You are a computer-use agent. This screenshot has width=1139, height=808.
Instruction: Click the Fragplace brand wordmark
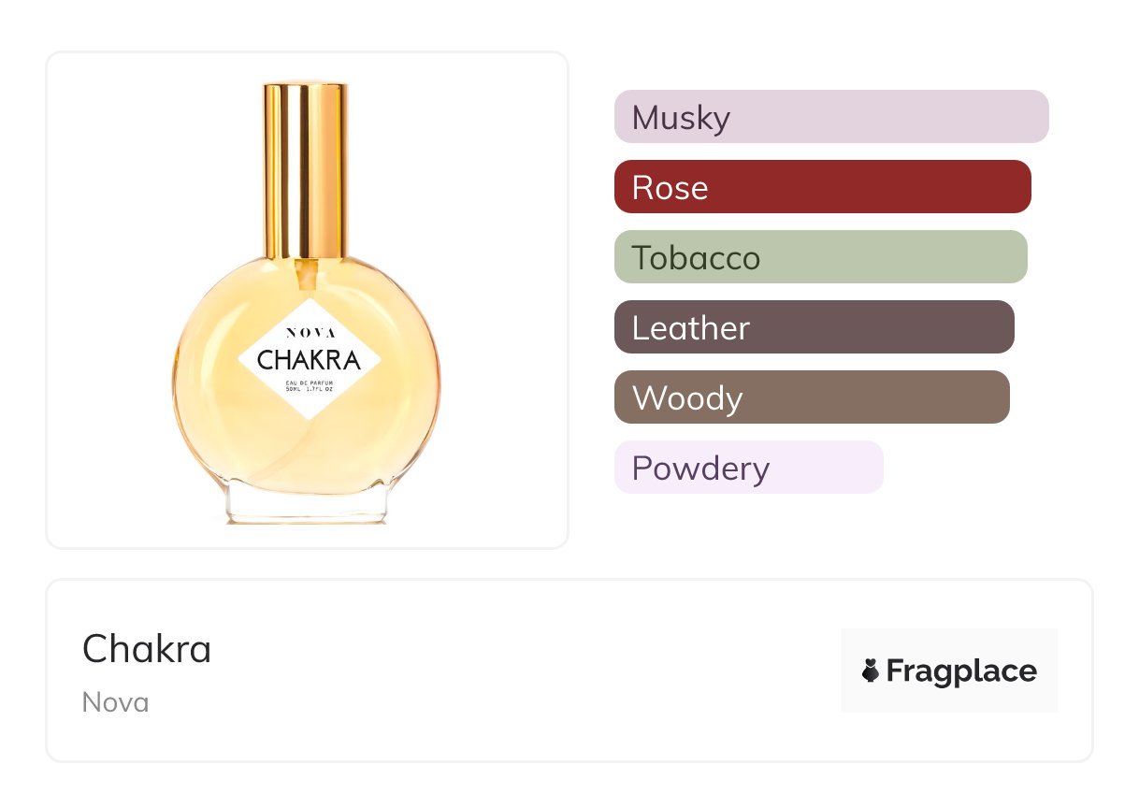(x=960, y=671)
